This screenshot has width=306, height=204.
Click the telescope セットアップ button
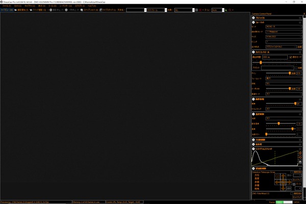tap(297, 180)
